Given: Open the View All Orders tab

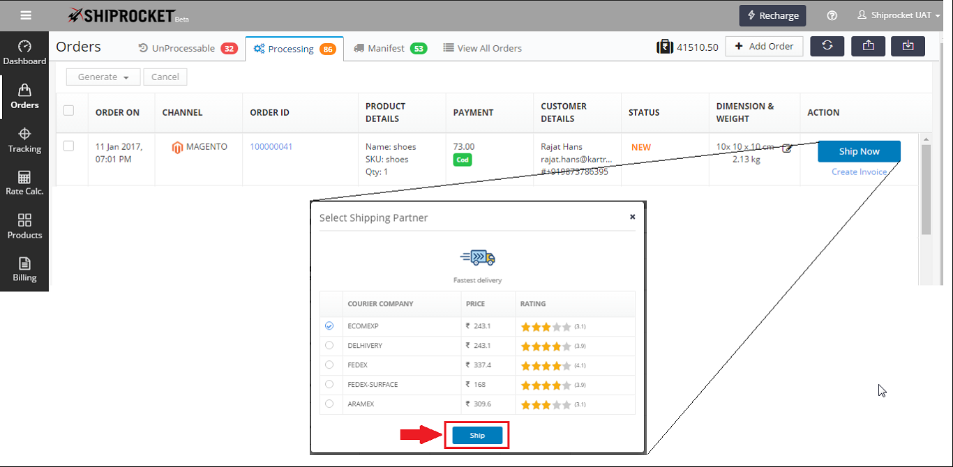Looking at the screenshot, I should coord(483,48).
